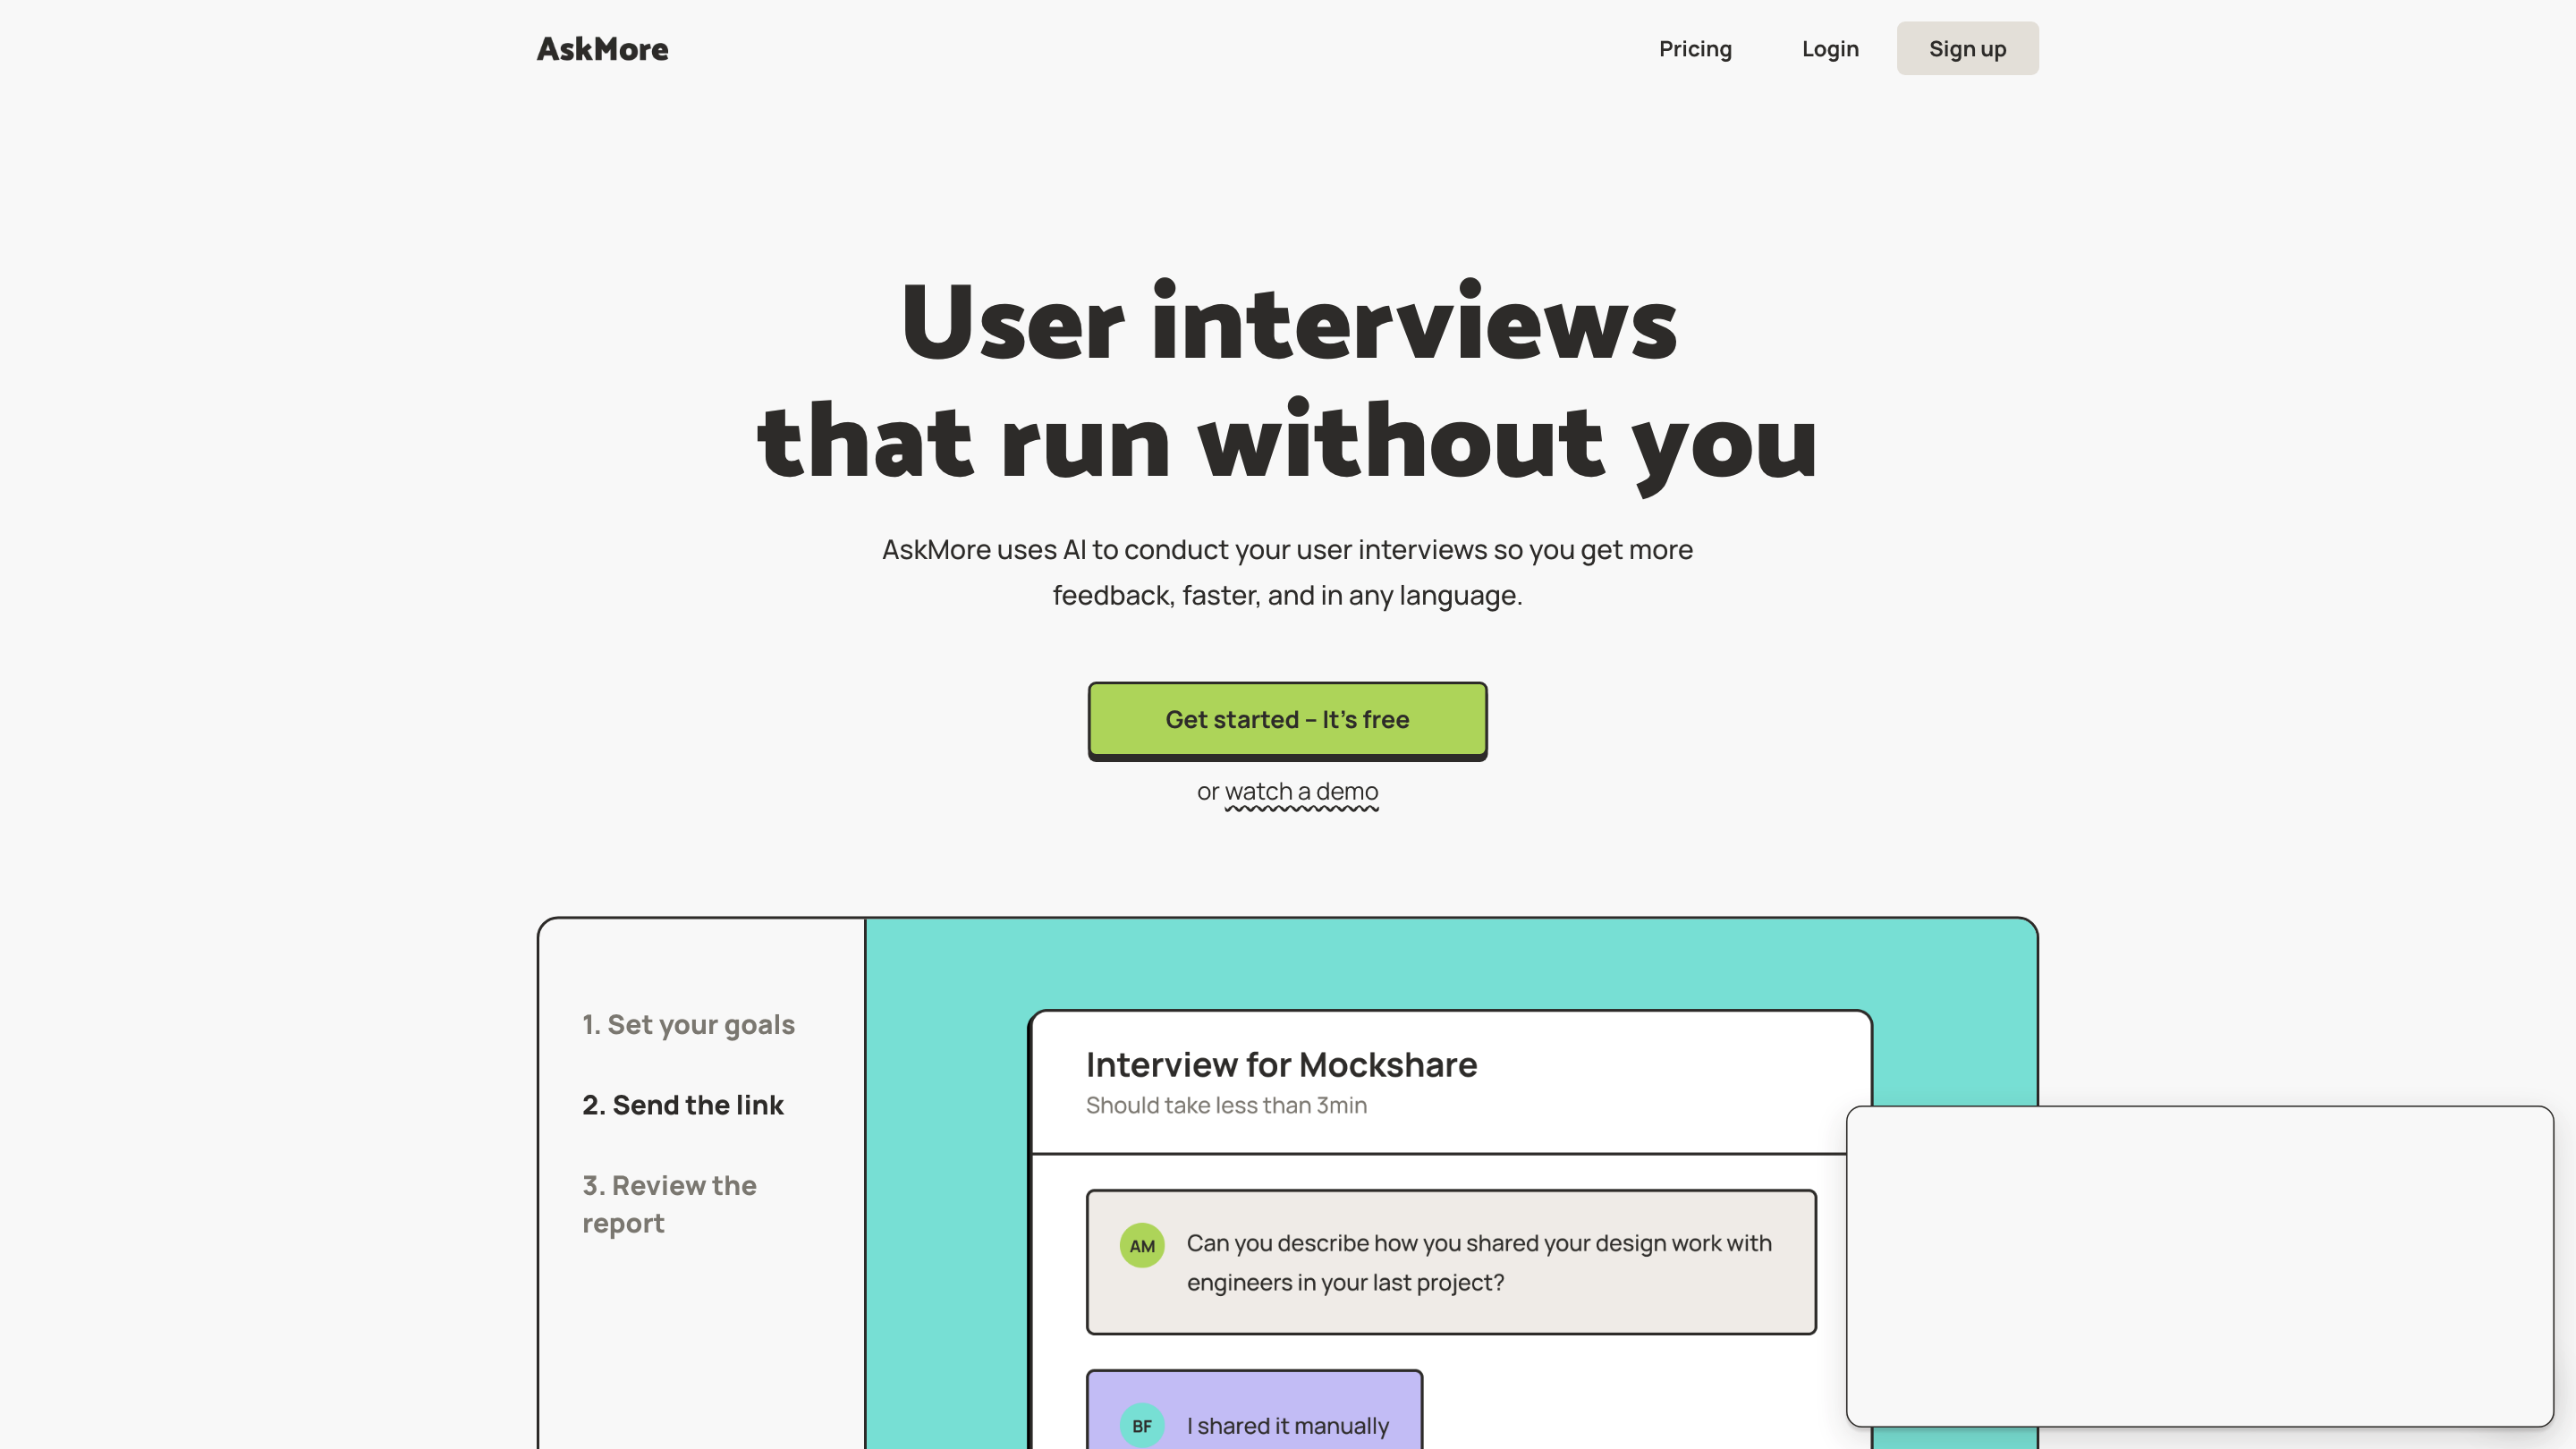This screenshot has height=1449, width=2576.
Task: Click the Should take less than 3min text
Action: [x=1226, y=1105]
